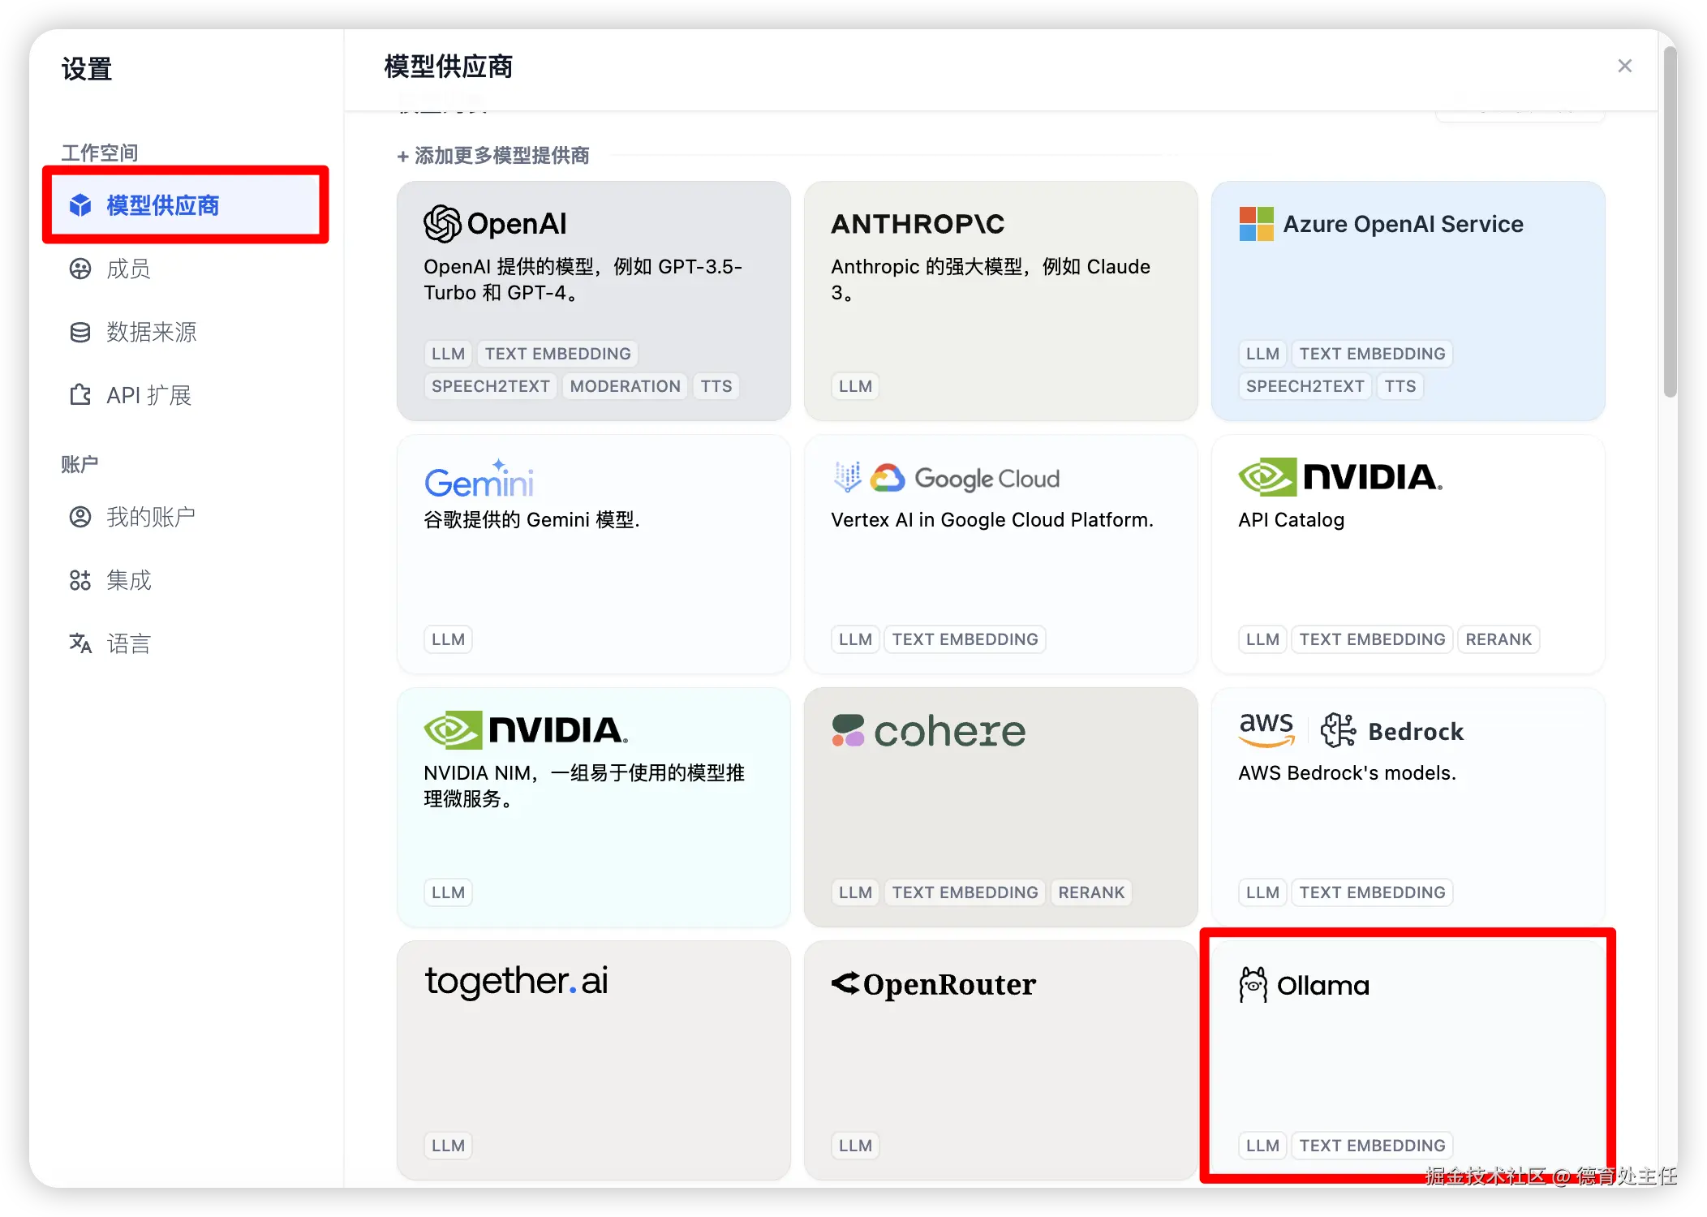Select the API 扩展 icon
Image resolution: width=1707 pixels, height=1217 pixels.
(80, 395)
